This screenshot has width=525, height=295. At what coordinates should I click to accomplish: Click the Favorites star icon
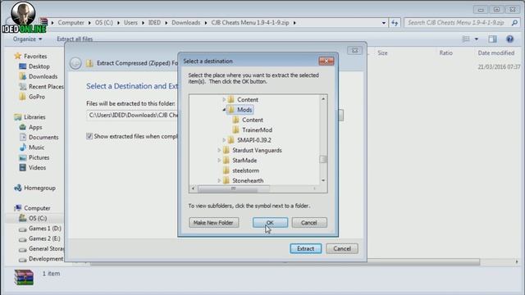click(18, 56)
